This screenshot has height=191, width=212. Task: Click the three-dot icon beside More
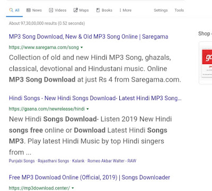120,10
